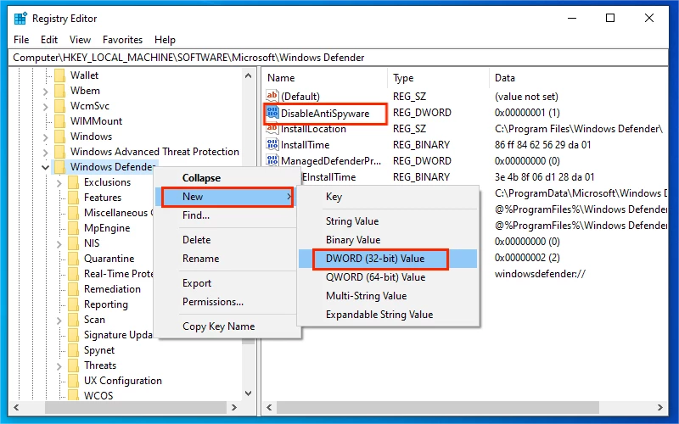Collapse the Windows Defender tree node

click(x=46, y=167)
